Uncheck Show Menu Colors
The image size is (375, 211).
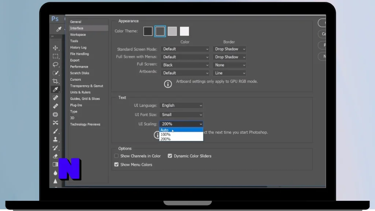[116, 164]
